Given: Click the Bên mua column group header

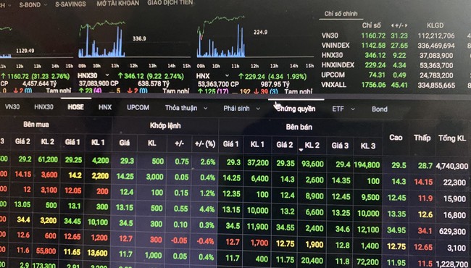Looking at the screenshot, I should tap(36, 125).
